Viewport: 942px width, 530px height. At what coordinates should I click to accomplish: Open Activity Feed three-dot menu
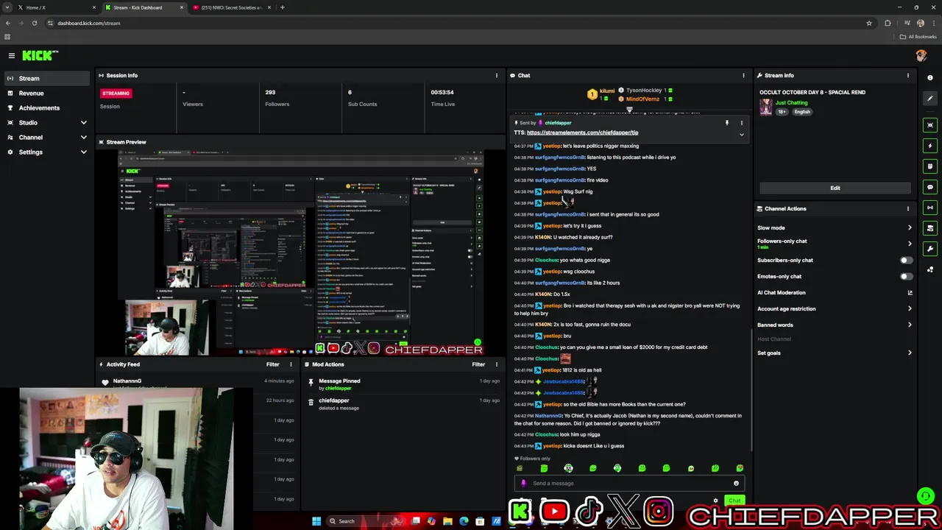tap(291, 364)
